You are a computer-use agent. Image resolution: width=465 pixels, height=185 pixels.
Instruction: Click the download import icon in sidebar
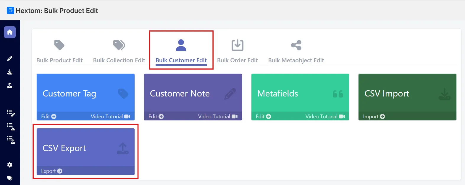[10, 72]
